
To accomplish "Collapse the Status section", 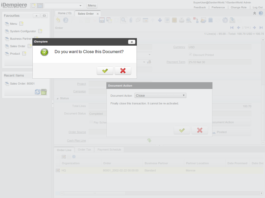I will tap(57, 98).
